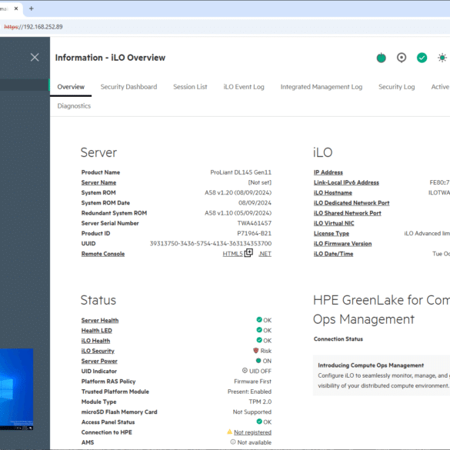Open the iLO Event Log tab

point(244,87)
